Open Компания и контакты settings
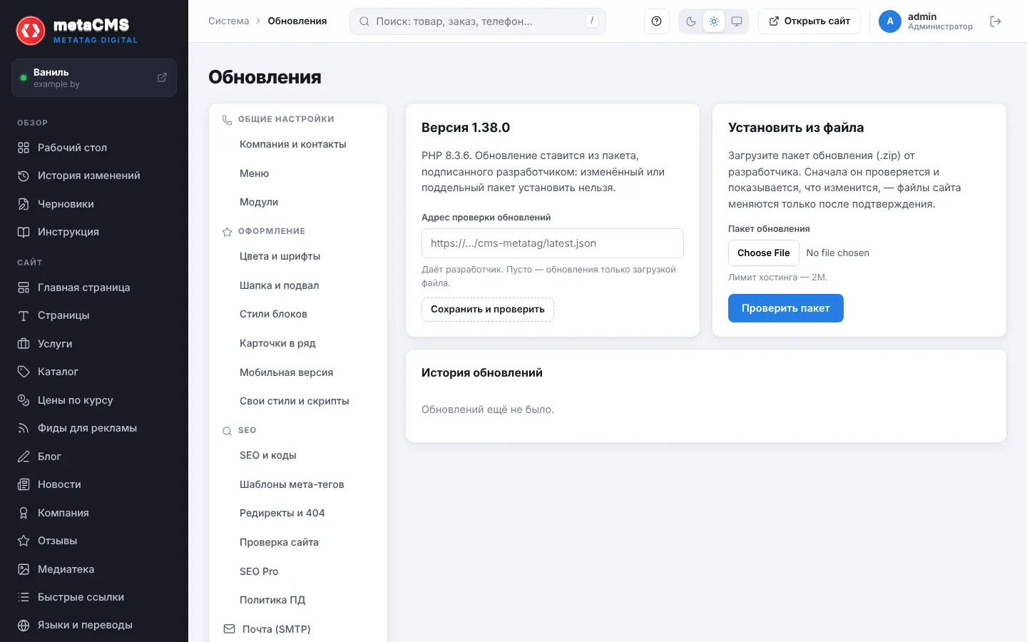The height and width of the screenshot is (642, 1027). (x=298, y=144)
